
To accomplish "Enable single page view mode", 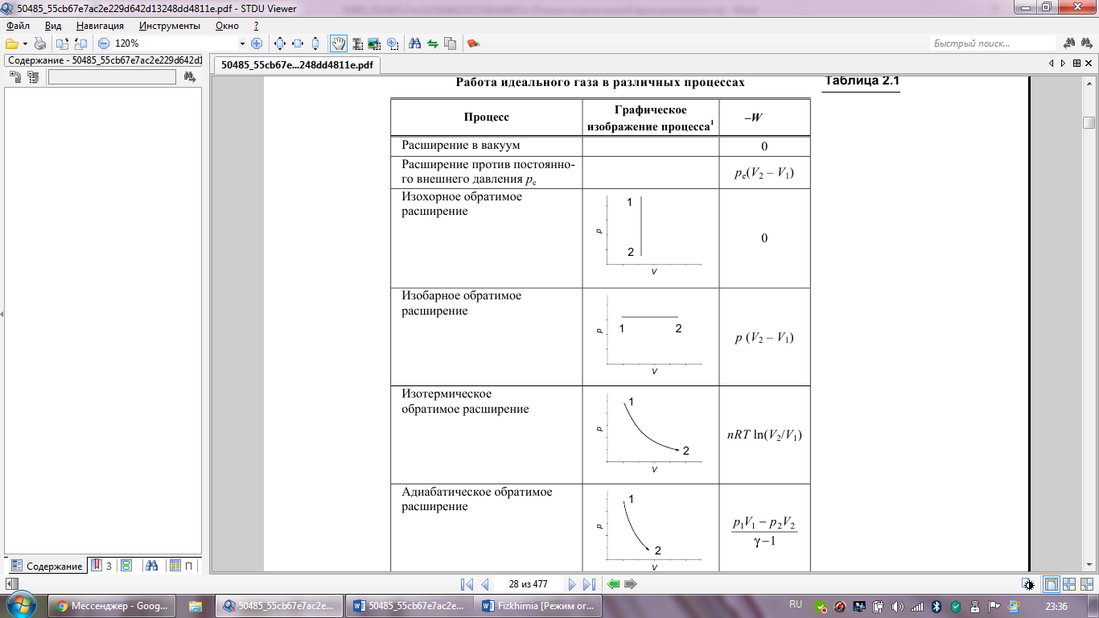I will (1052, 585).
